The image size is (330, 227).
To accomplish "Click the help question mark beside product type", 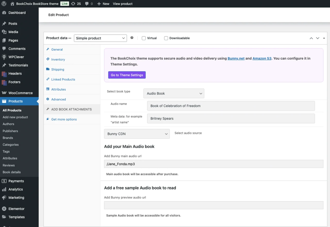I will pos(132,38).
